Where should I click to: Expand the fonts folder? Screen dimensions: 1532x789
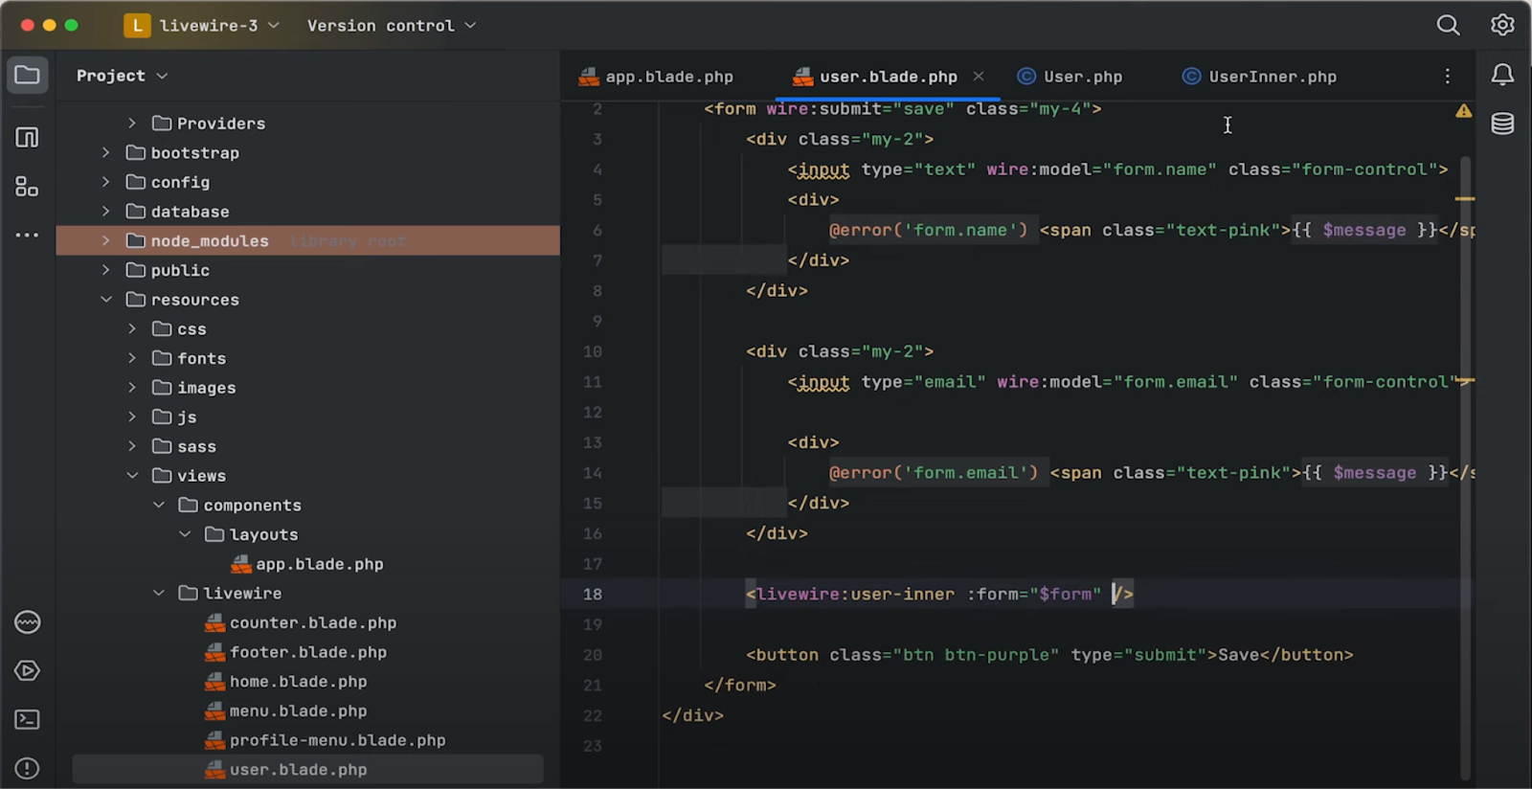pos(132,358)
